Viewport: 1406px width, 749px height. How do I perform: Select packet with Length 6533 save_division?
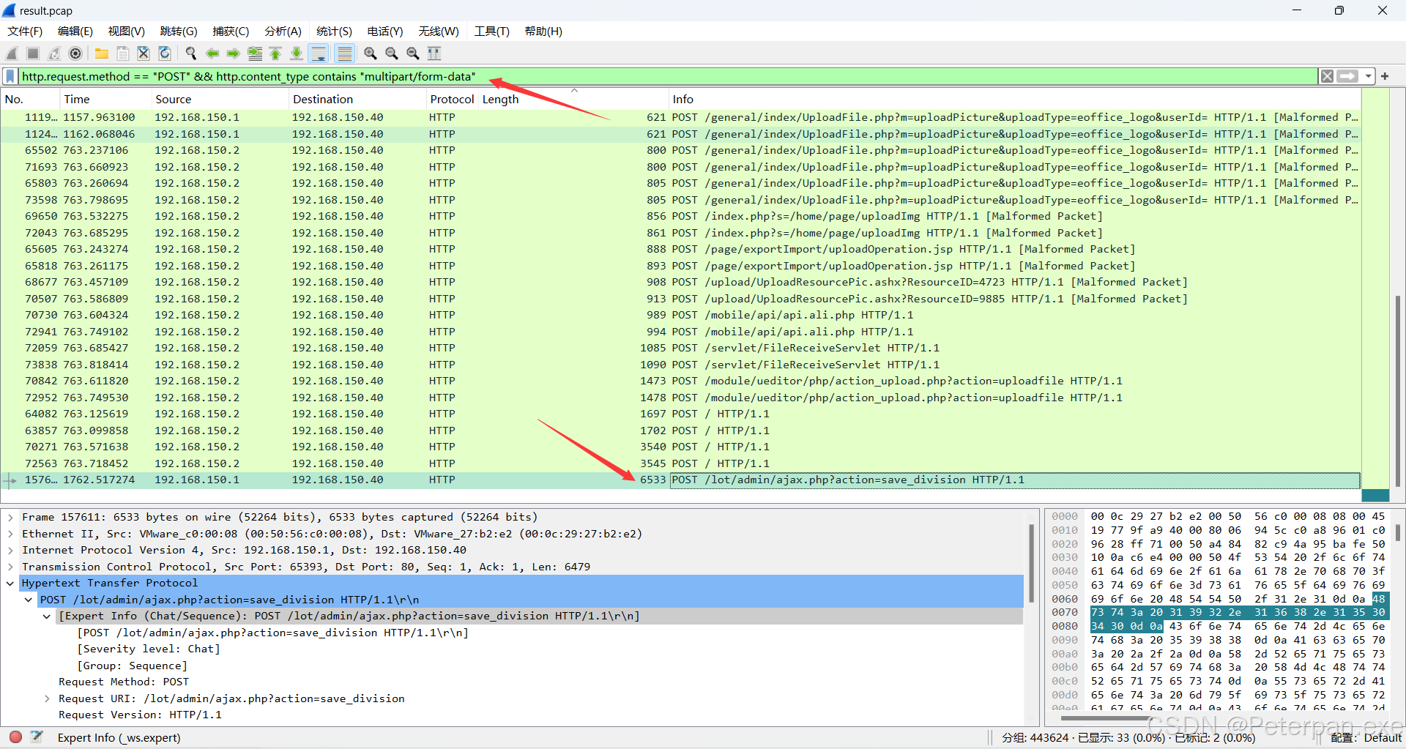coord(681,480)
